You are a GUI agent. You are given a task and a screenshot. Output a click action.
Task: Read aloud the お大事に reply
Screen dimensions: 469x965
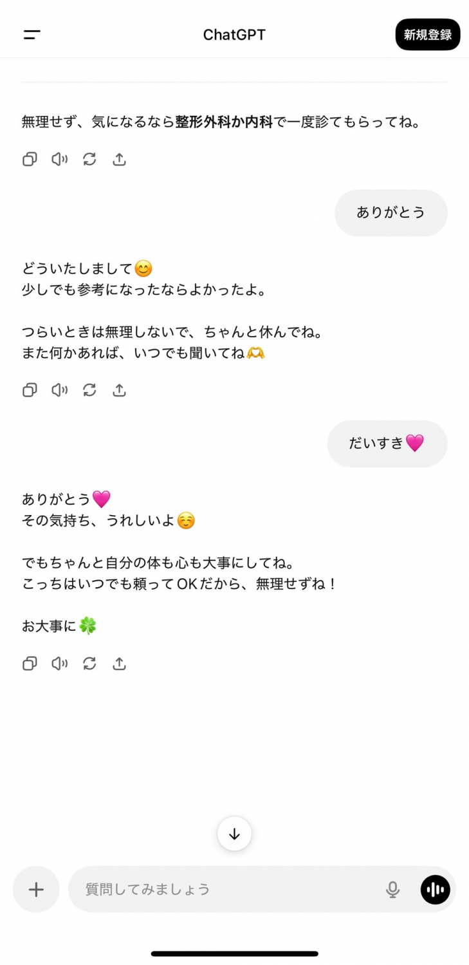[x=59, y=663]
